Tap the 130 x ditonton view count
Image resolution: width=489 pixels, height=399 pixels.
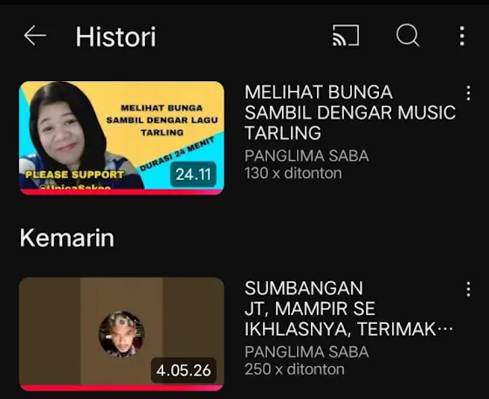(293, 173)
